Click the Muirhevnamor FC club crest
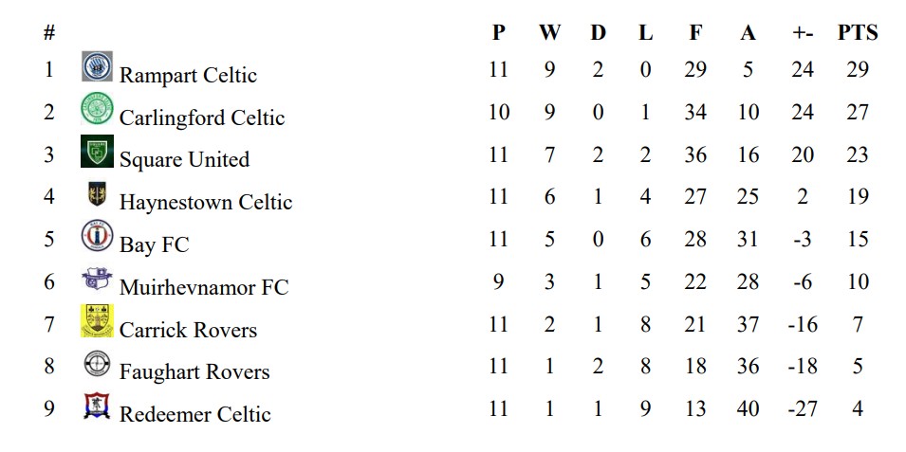The width and height of the screenshot is (906, 452). click(97, 279)
